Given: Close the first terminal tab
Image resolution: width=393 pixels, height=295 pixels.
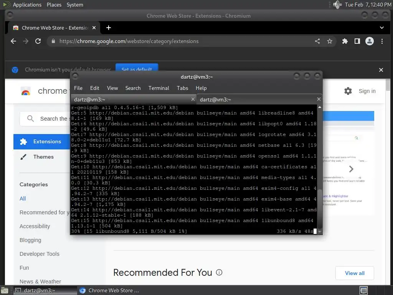Looking at the screenshot, I should (x=193, y=99).
